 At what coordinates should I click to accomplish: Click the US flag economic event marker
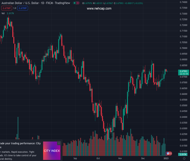[x=168, y=153]
